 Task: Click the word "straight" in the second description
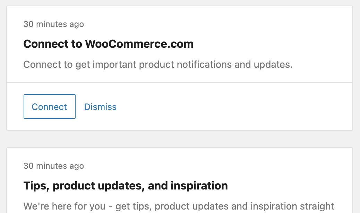click(x=318, y=206)
